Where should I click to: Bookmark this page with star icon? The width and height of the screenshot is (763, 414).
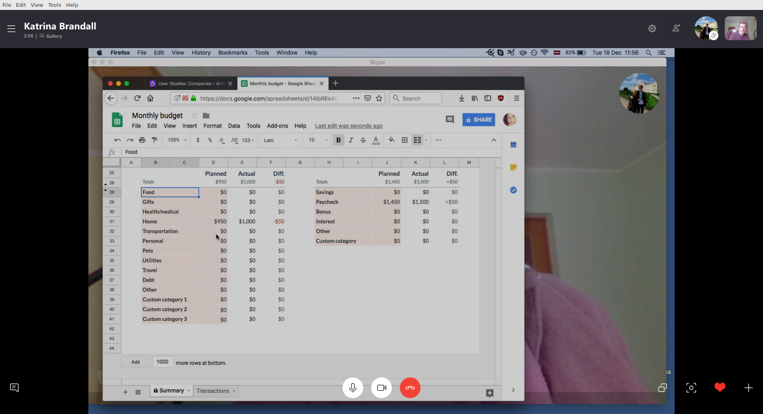click(379, 98)
